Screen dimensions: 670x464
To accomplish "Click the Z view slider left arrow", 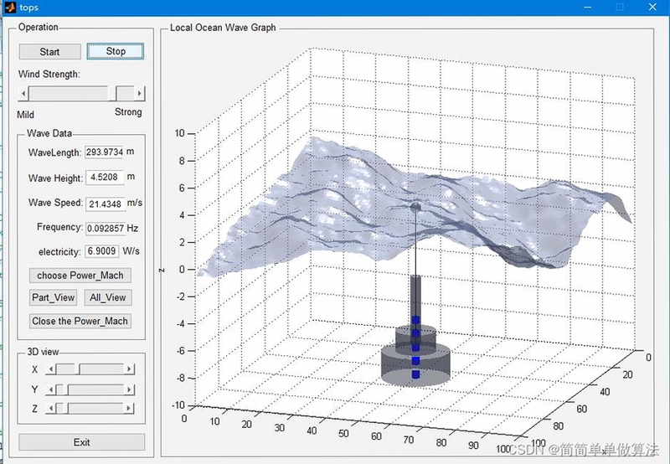I will pyautogui.click(x=50, y=409).
